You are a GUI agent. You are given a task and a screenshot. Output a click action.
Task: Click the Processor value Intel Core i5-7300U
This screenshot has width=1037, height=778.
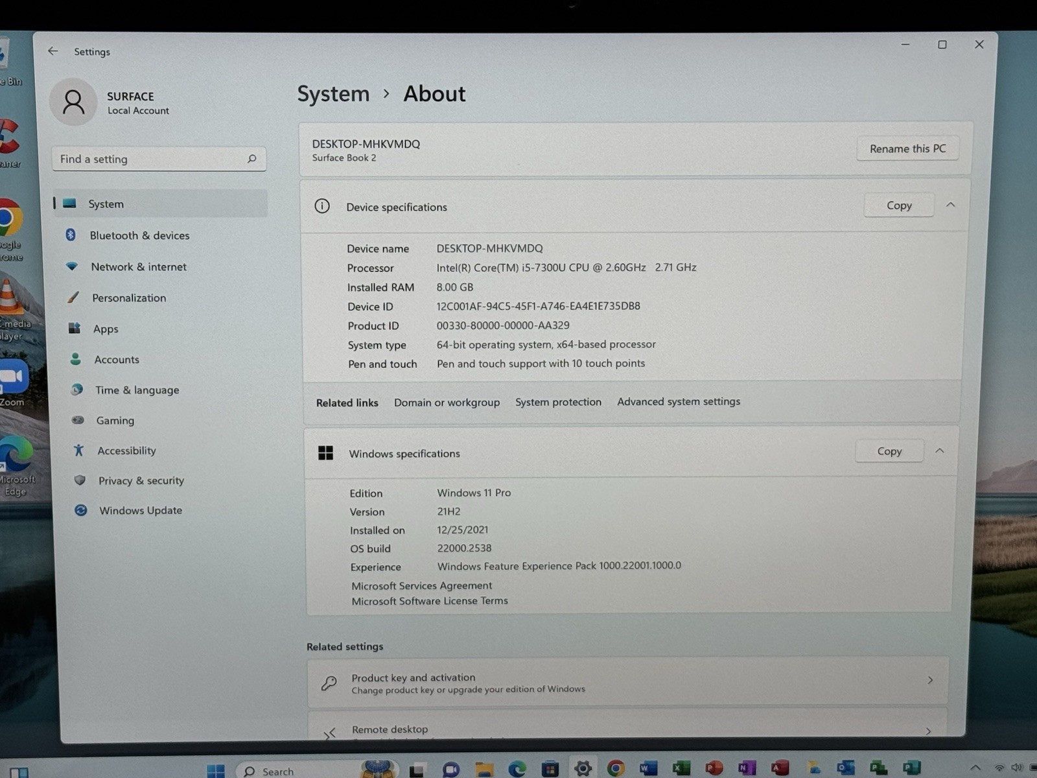click(x=566, y=267)
